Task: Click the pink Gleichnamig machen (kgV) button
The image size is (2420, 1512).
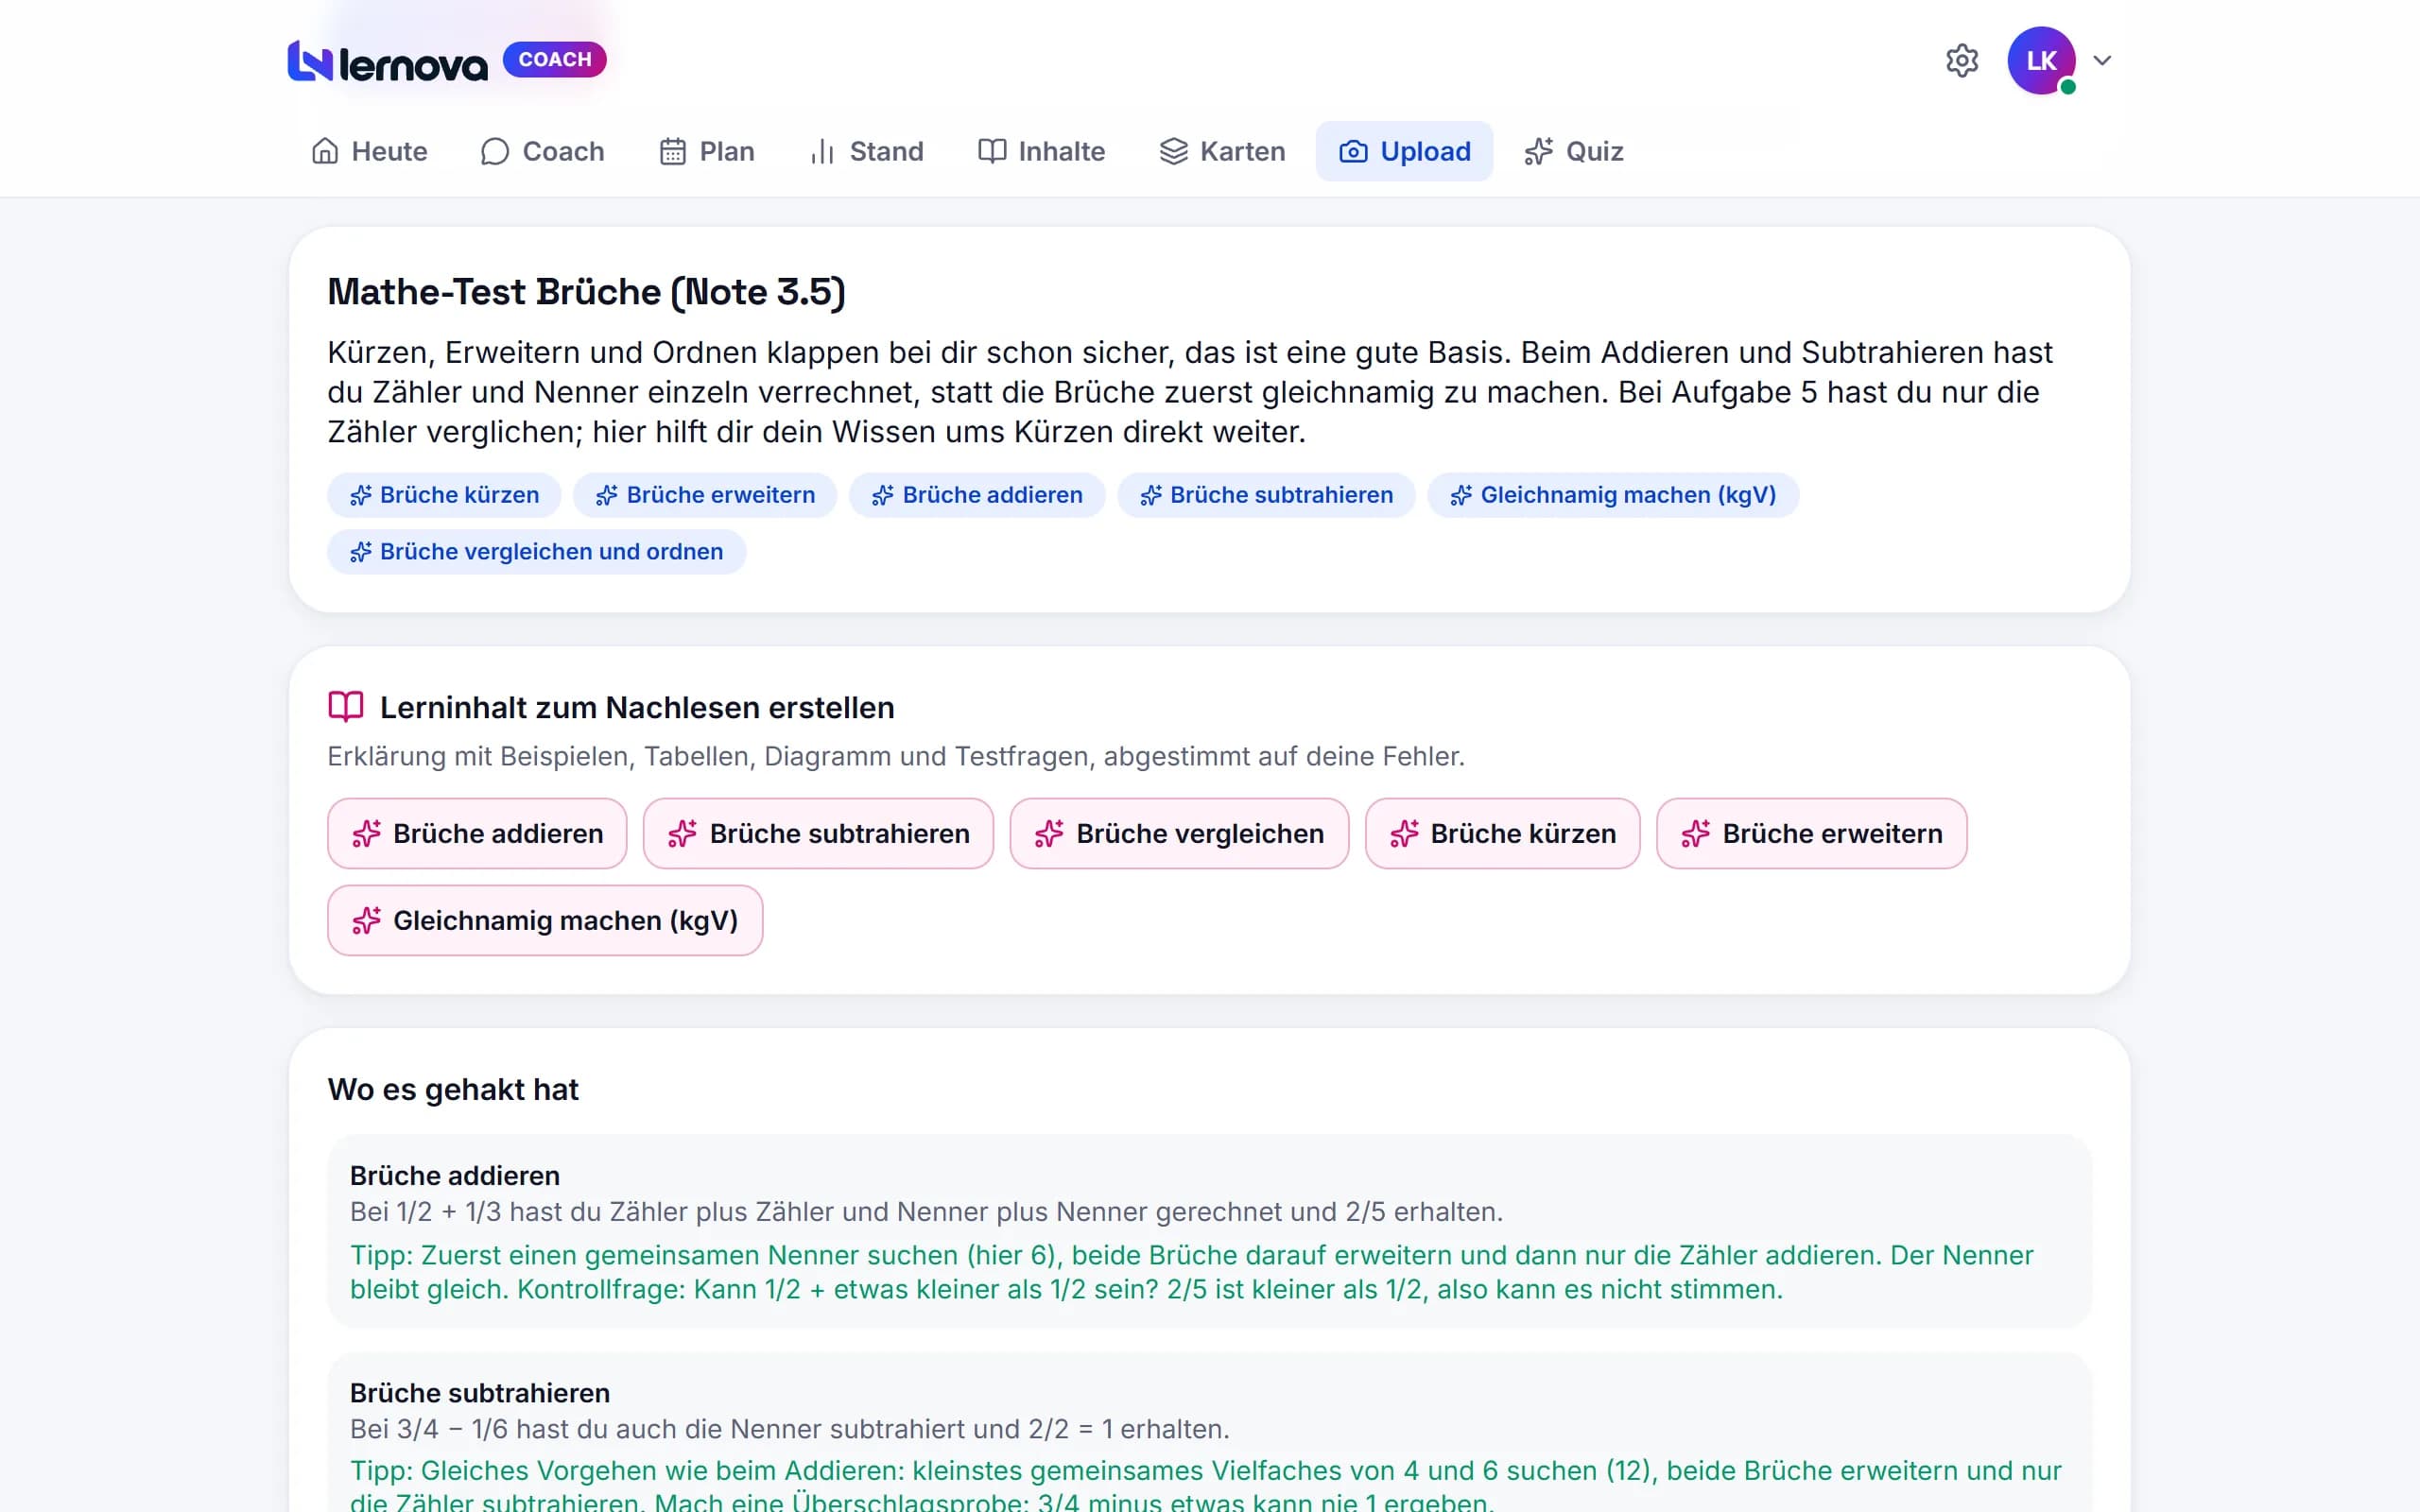Action: 545,920
